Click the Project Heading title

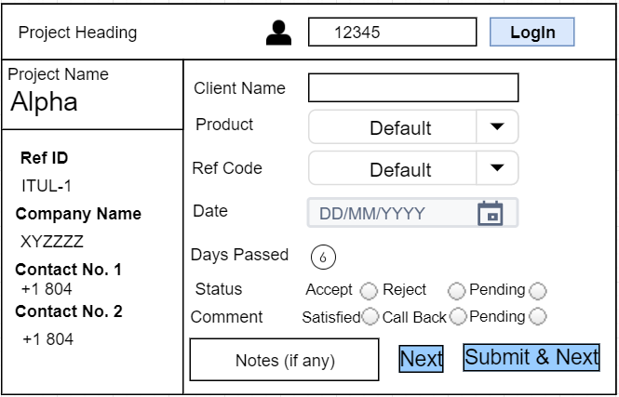pyautogui.click(x=78, y=33)
